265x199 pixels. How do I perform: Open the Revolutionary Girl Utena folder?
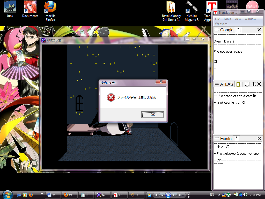[x=171, y=11]
